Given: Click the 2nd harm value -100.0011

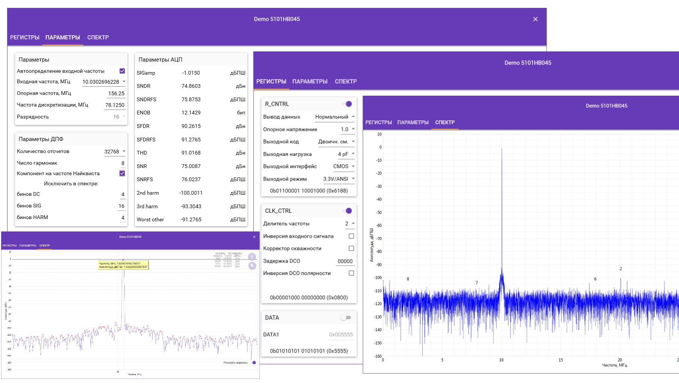Looking at the screenshot, I should point(191,193).
